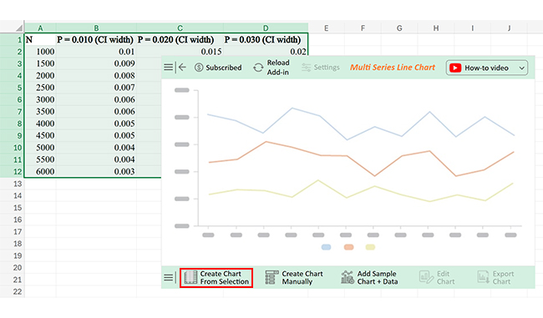The image size is (543, 318).
Task: Click cell D2 with value 0.02
Action: [266, 51]
